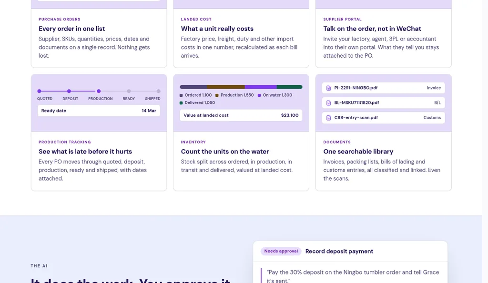Select the Ready stage dot

[129, 91]
